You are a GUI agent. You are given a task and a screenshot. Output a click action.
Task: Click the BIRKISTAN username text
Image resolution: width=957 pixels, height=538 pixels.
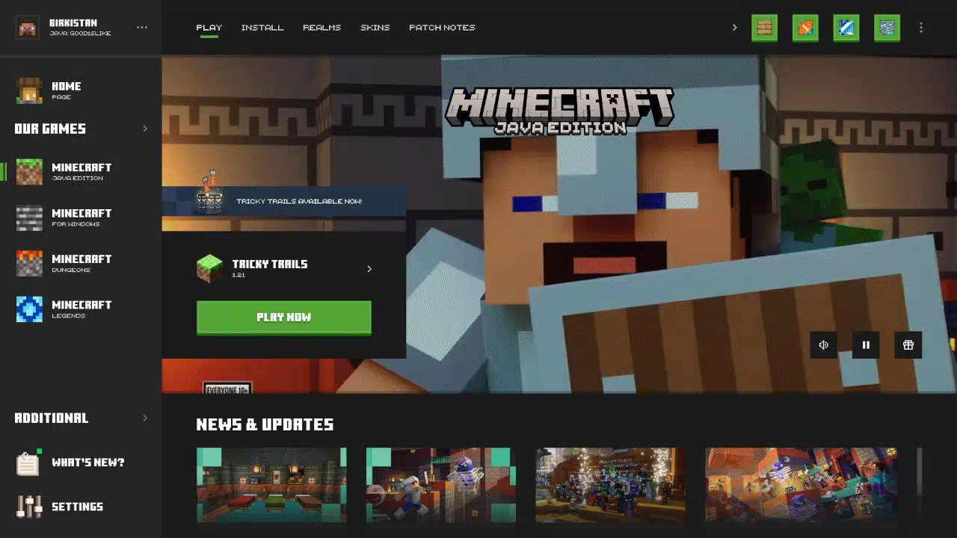[x=73, y=23]
